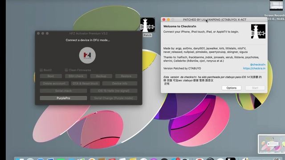Run the SSH check button
285x160 pixels.
click(76, 76)
